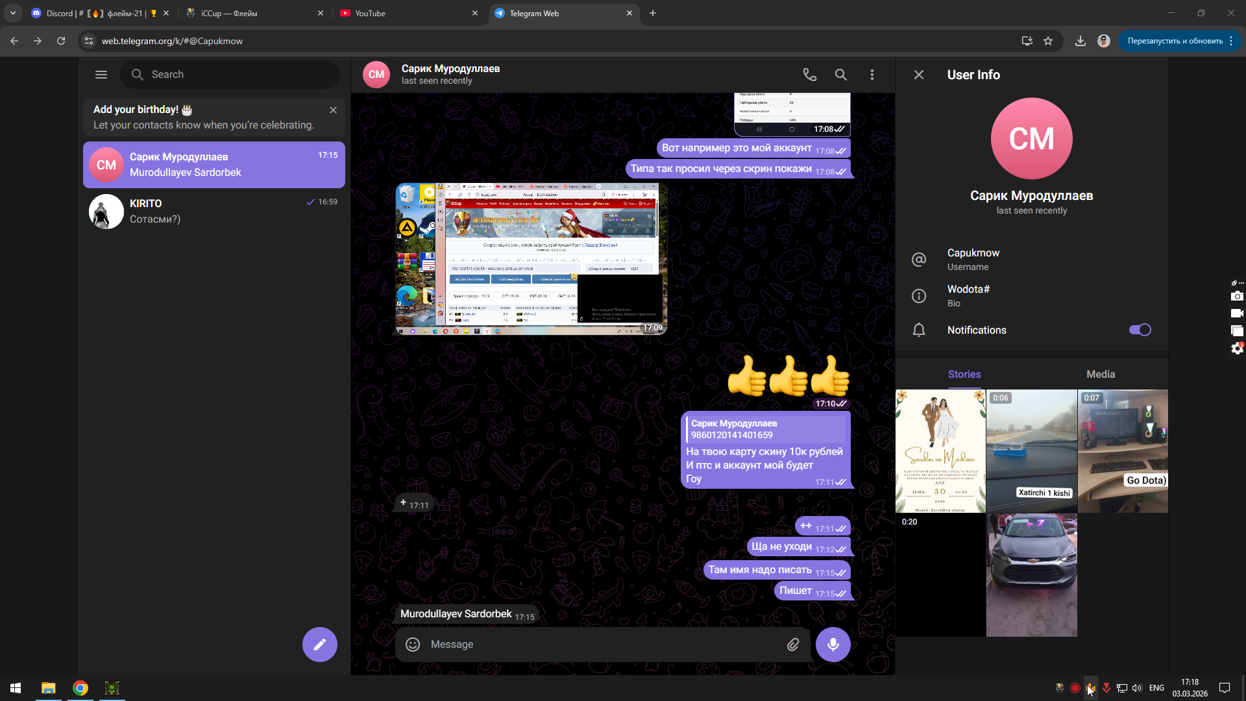Expand Chrome tab search dropdown arrow
1246x701 pixels.
(13, 13)
